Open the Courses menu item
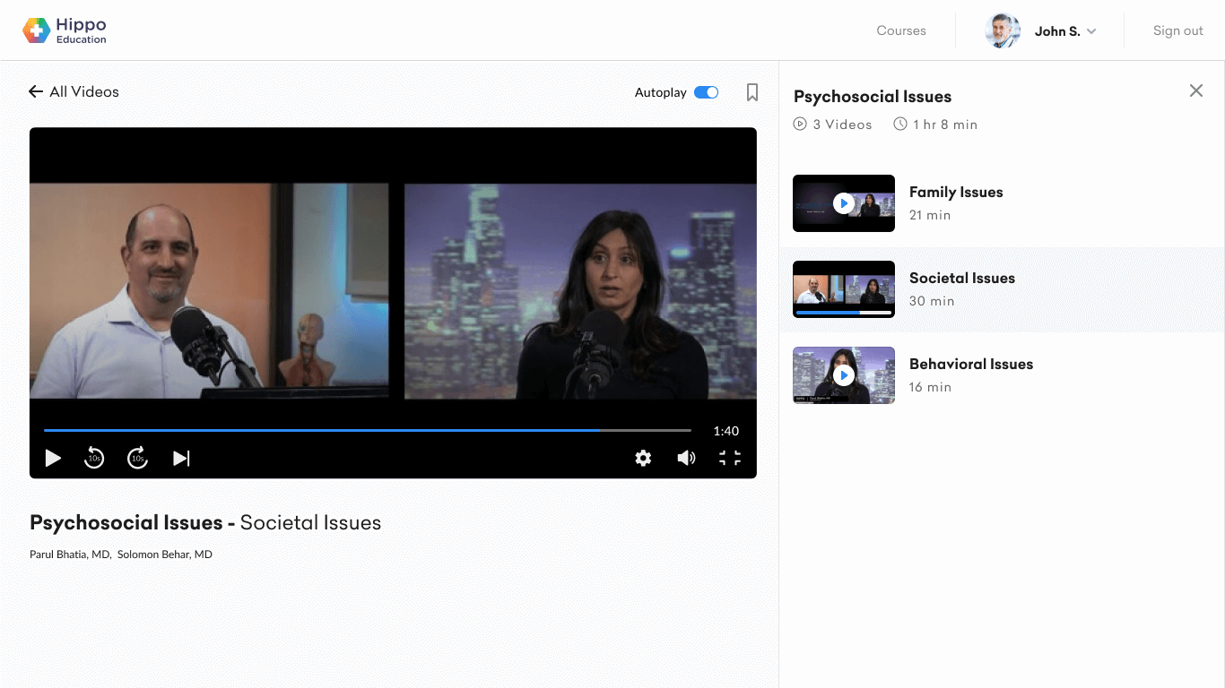1225x688 pixels. [x=901, y=30]
